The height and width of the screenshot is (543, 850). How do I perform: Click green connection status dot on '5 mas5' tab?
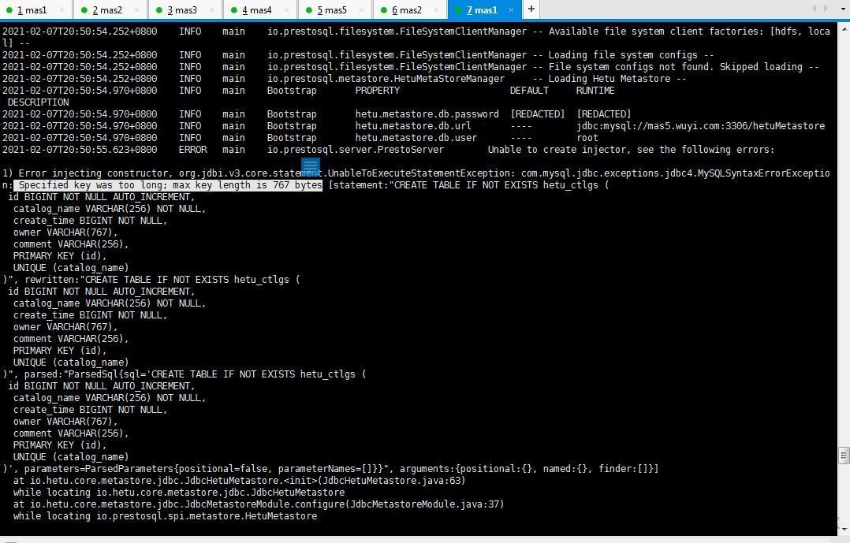[x=308, y=10]
